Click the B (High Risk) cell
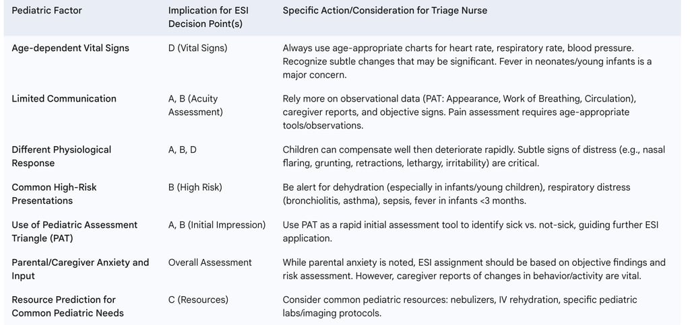The height and width of the screenshot is (325, 690). [x=195, y=187]
